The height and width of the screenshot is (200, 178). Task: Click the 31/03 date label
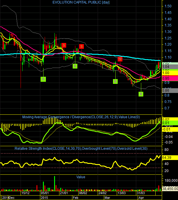tap(141, 193)
